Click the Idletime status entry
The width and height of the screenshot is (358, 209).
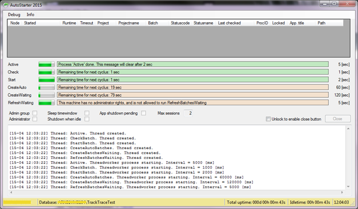[x=310, y=202]
